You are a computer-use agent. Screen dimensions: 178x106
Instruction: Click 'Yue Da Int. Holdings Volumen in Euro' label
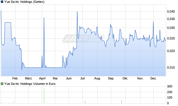30,84
